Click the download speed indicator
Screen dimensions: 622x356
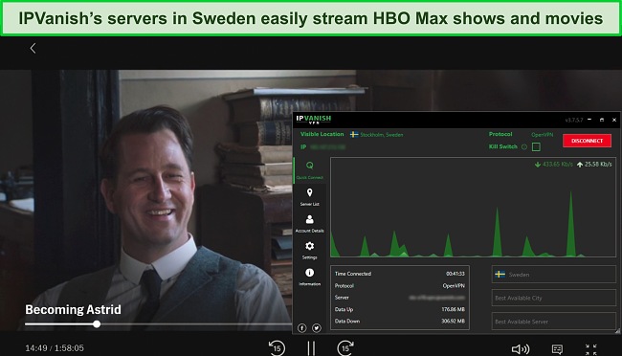pyautogui.click(x=553, y=165)
